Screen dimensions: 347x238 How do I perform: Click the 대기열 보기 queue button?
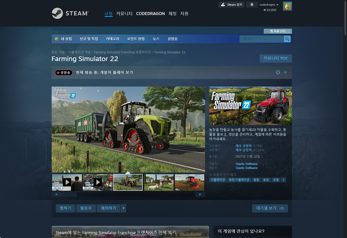[x=270, y=208]
